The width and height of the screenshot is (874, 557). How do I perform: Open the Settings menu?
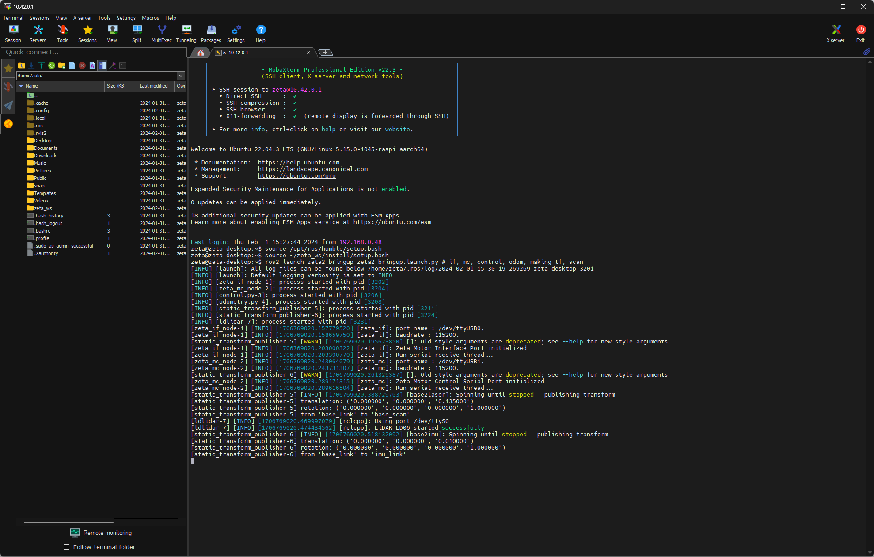click(126, 18)
